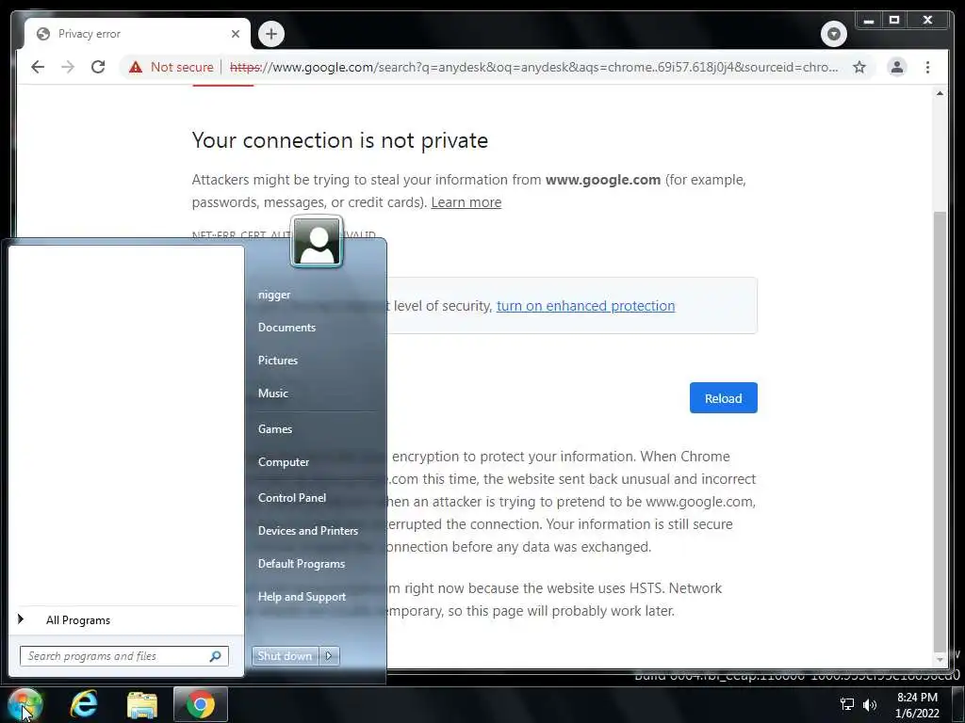Close the Privacy error tab
Image resolution: width=965 pixels, height=723 pixels.
pyautogui.click(x=235, y=34)
